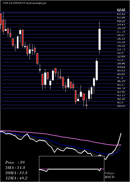130x182 pixels.
Task: Click the 12MA : 48.2 readout
Action: 16,178
